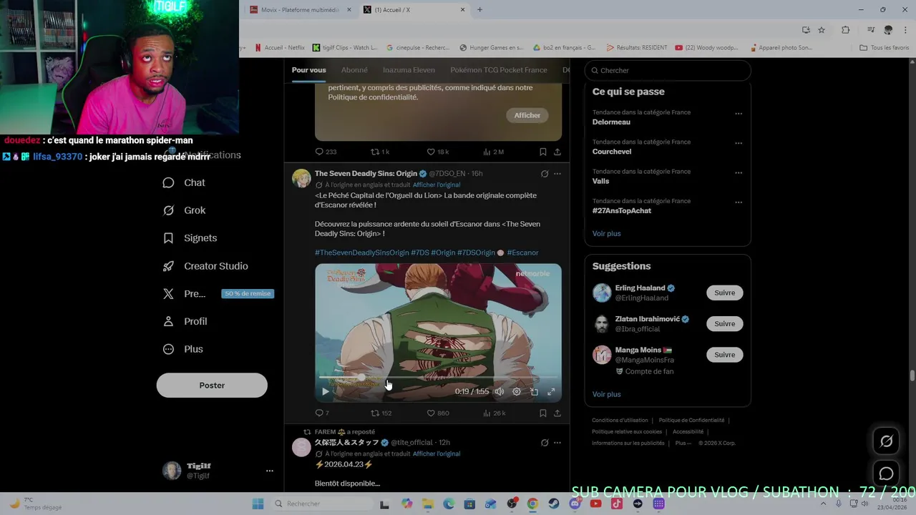Switch to the Abonné tab
Viewport: 916px width, 515px height.
(x=354, y=70)
